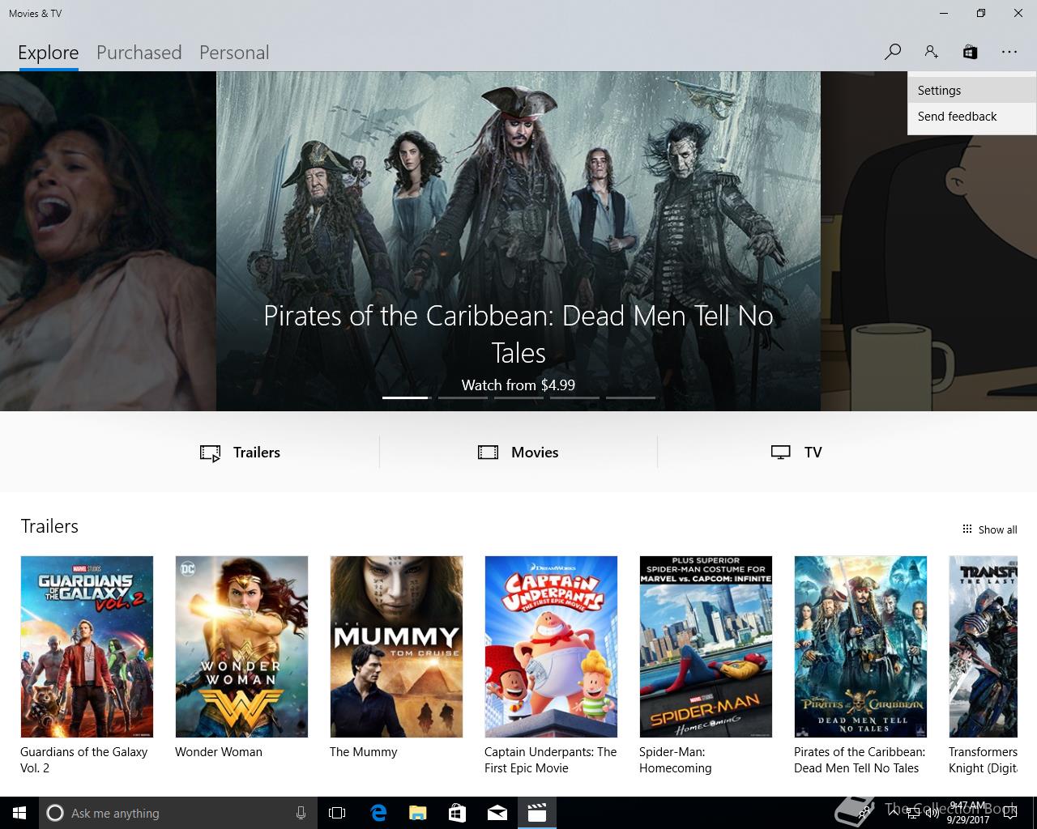Select the last carousel indicator bar
The width and height of the screenshot is (1037, 829).
[x=630, y=397]
